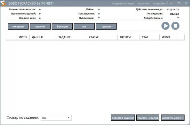Switch to the задания tab
Image resolution: width=192 pixels, height=127 pixels.
40,26
